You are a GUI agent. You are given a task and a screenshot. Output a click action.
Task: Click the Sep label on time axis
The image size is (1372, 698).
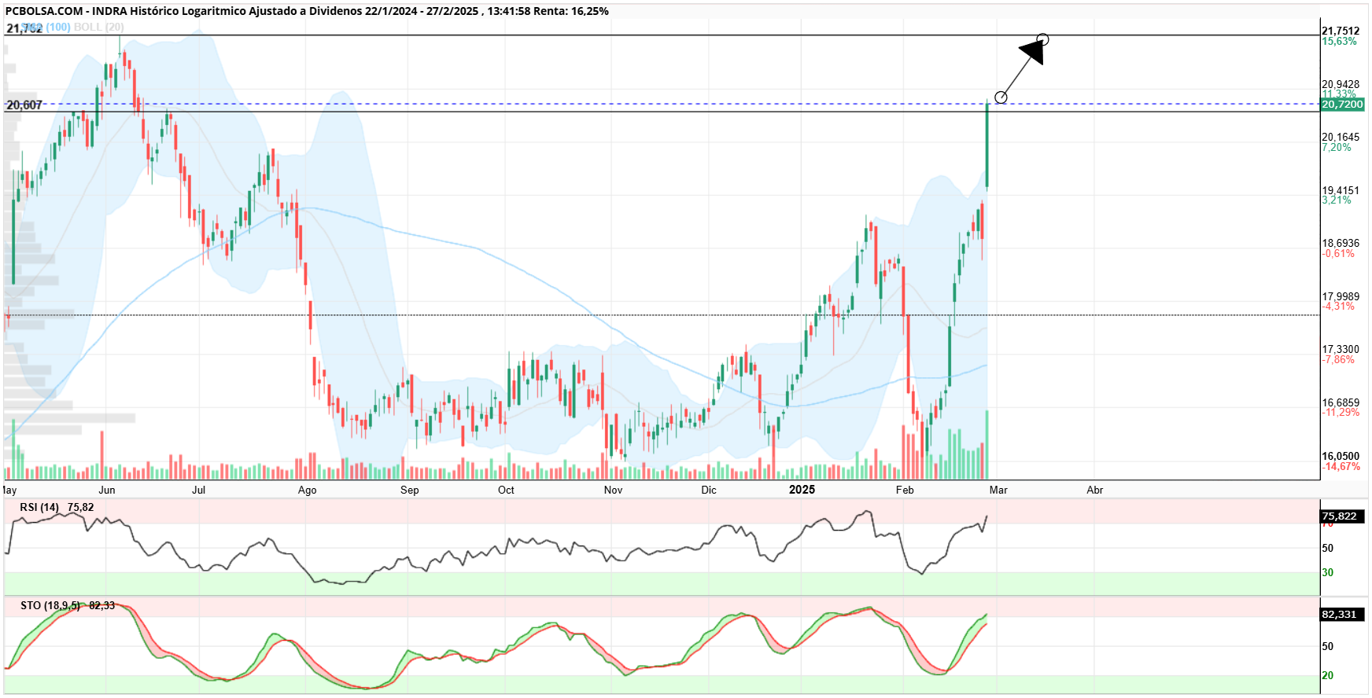point(410,490)
